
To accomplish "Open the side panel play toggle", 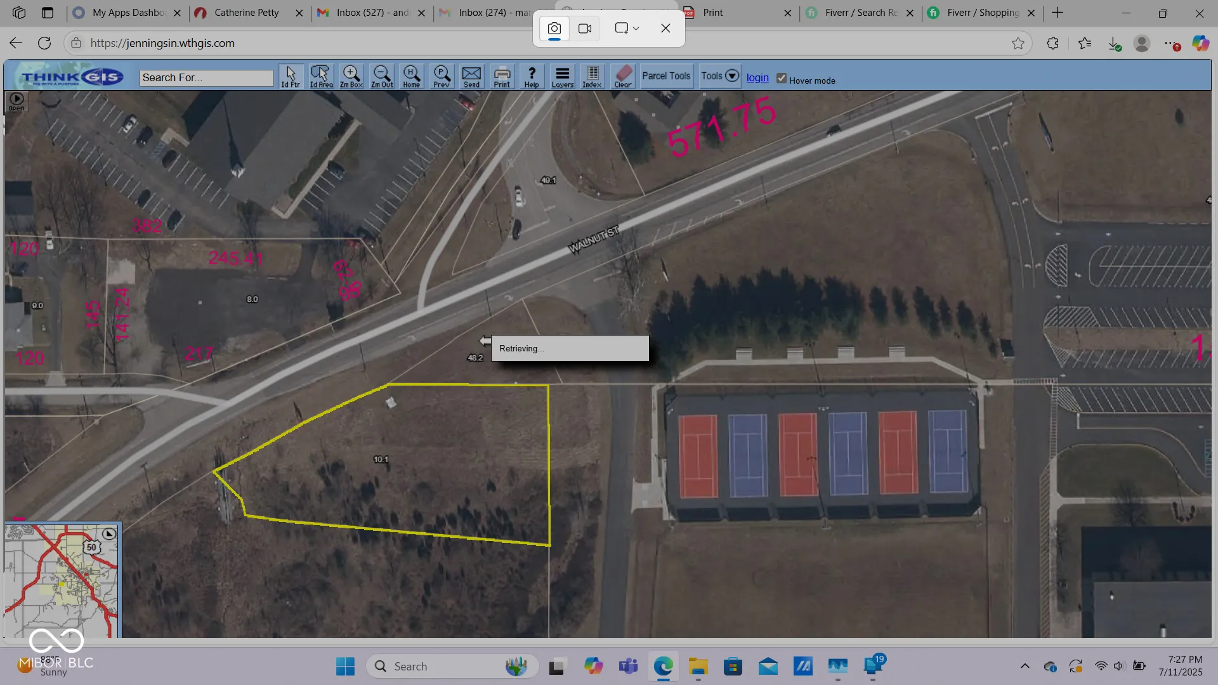I will coord(16,100).
